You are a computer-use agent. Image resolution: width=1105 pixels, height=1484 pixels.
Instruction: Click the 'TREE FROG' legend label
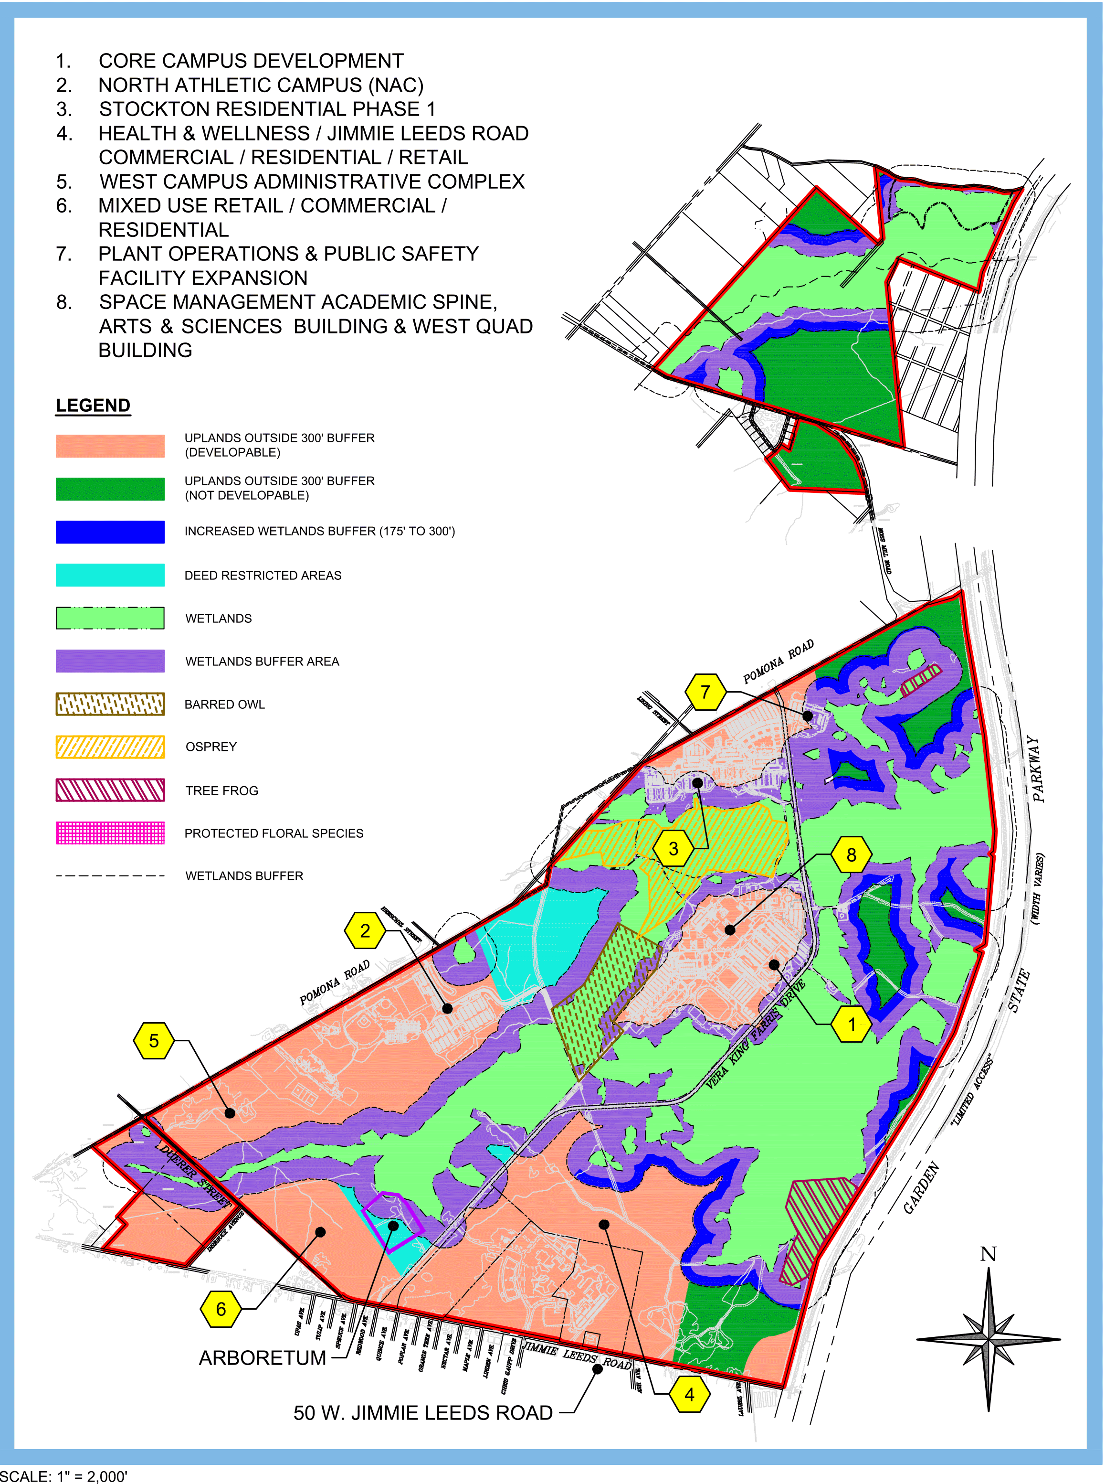click(x=221, y=790)
